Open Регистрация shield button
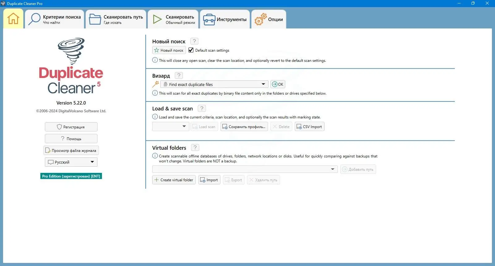The width and height of the screenshot is (495, 266). pos(71,127)
